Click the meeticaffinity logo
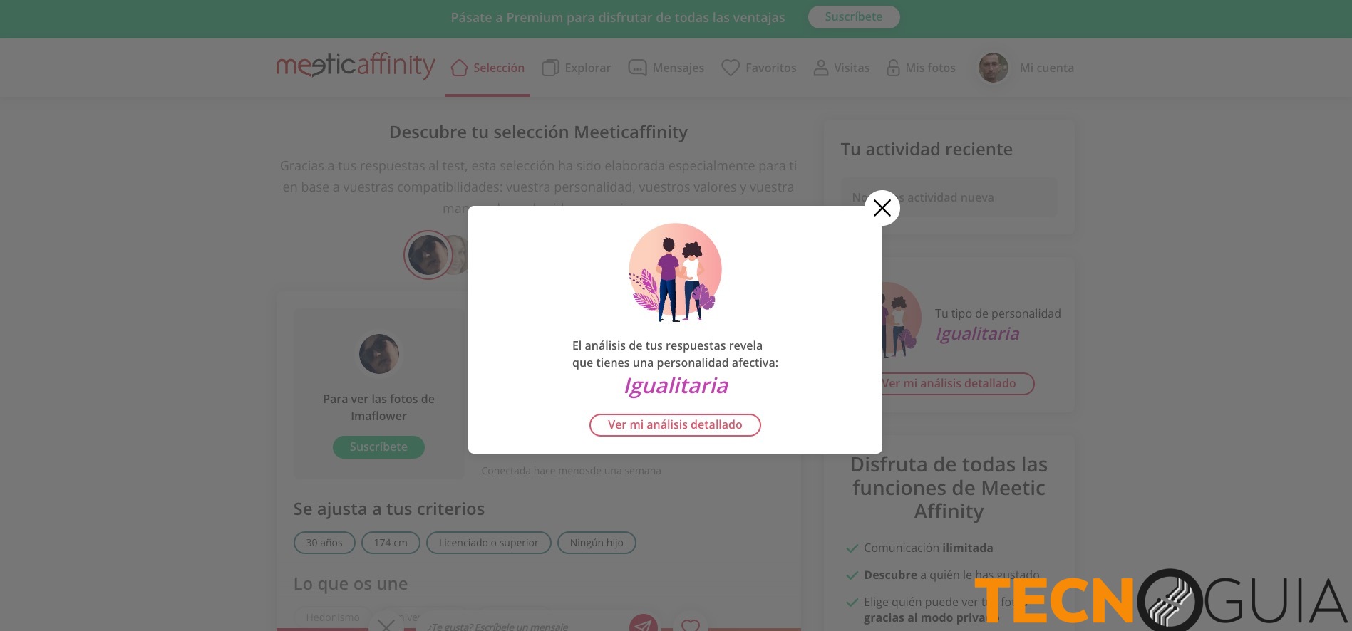 coord(356,66)
